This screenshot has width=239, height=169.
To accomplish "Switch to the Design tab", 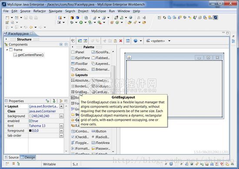I will point(28,157).
